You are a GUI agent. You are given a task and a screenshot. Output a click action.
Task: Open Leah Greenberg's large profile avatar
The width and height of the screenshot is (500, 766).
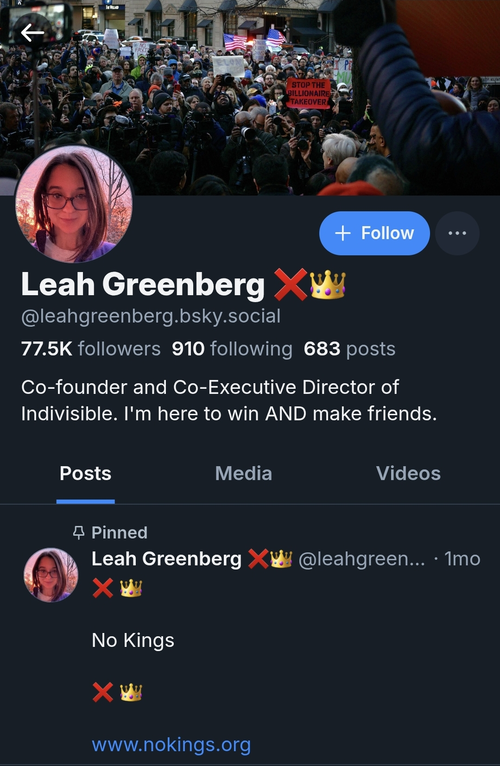(74, 204)
